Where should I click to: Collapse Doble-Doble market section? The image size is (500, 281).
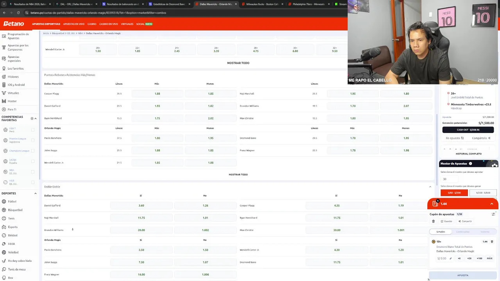(430, 187)
